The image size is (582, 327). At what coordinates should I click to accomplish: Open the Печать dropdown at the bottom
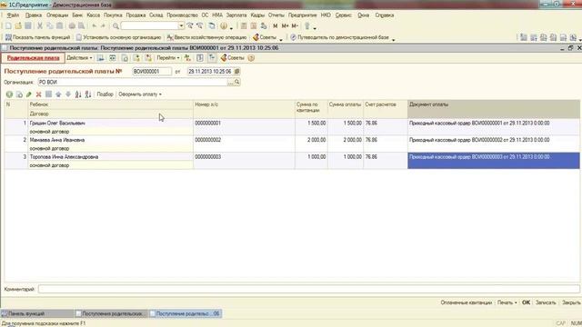(x=507, y=302)
